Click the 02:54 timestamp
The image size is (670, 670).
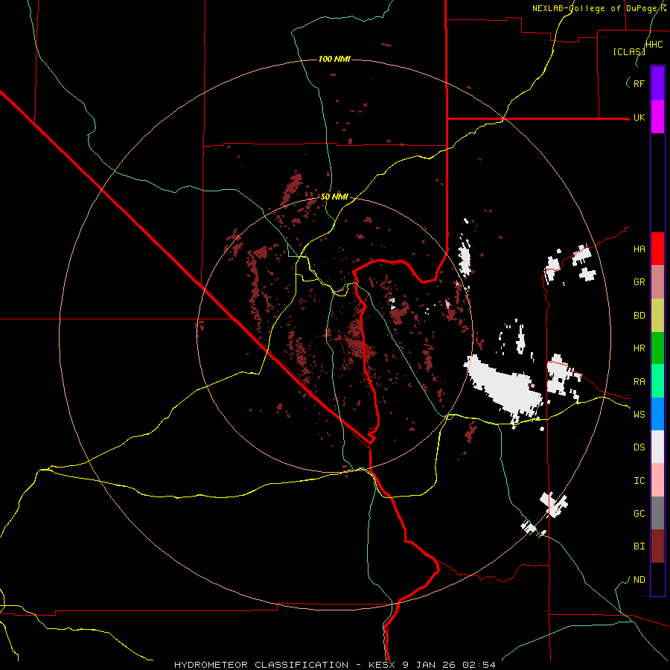479,665
